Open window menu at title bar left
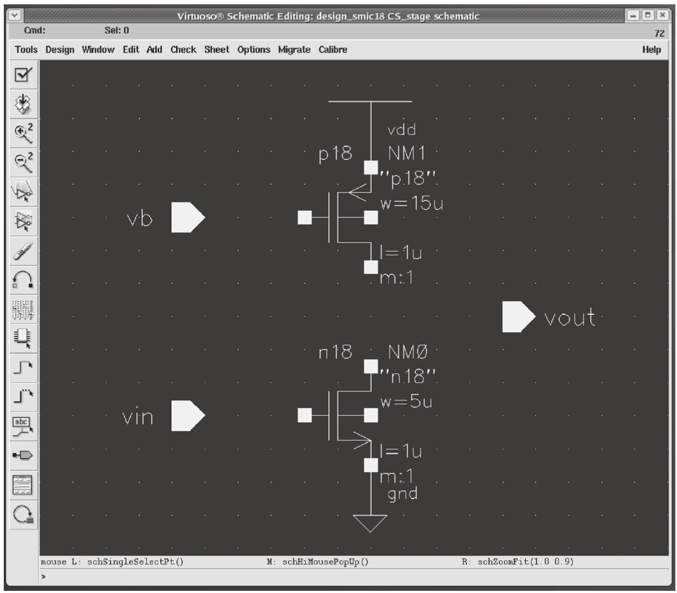The width and height of the screenshot is (677, 593). 15,16
